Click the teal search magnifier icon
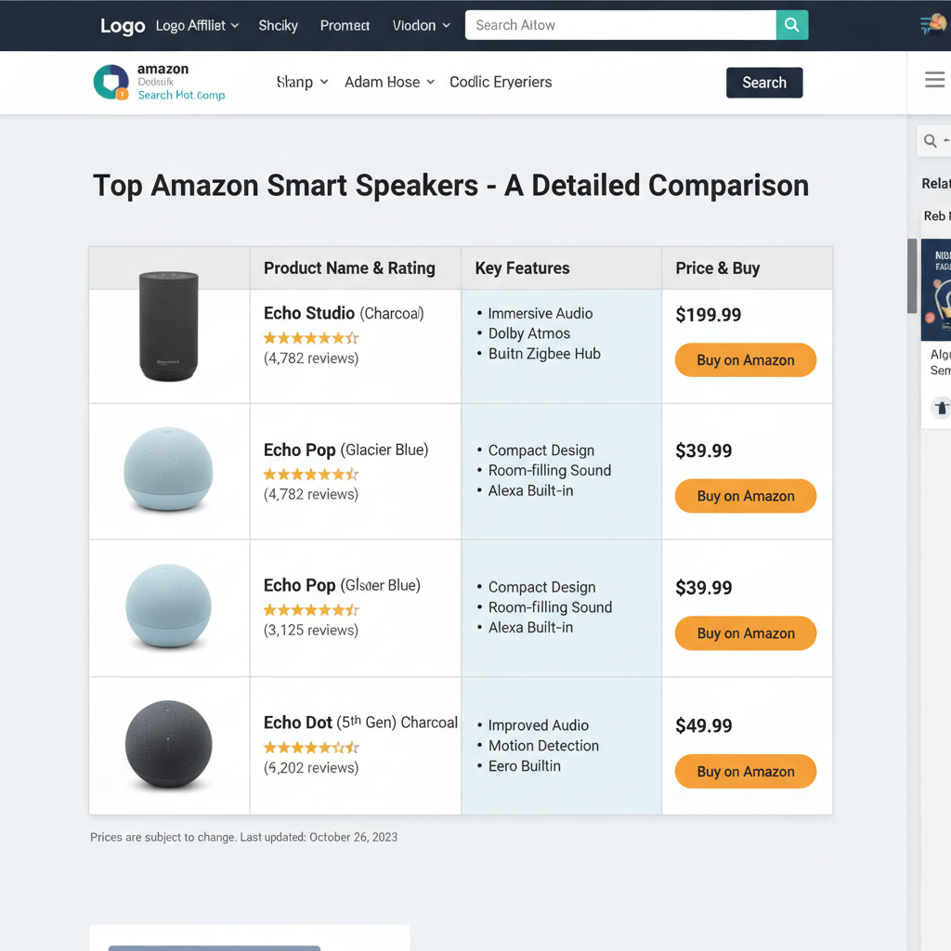Viewport: 951px width, 951px height. (791, 25)
